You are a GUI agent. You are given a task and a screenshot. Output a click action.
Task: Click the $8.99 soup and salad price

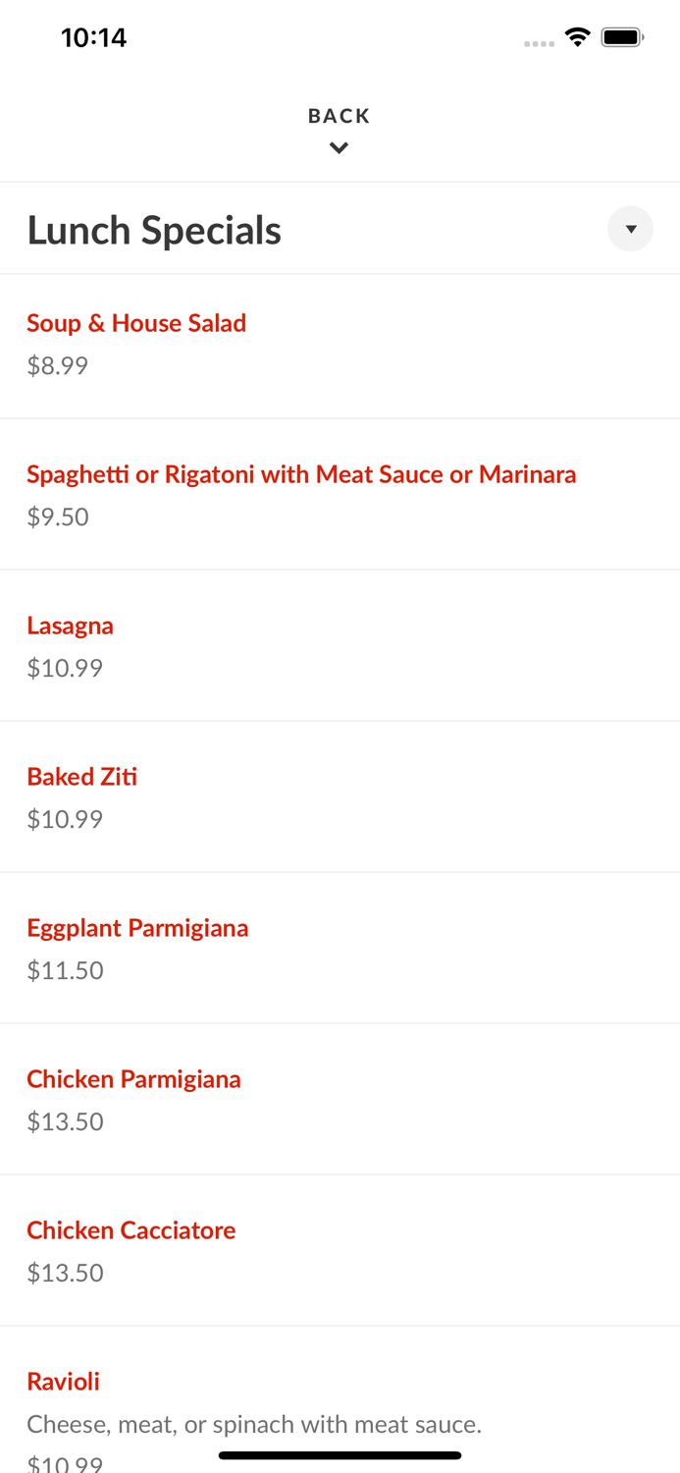57,365
